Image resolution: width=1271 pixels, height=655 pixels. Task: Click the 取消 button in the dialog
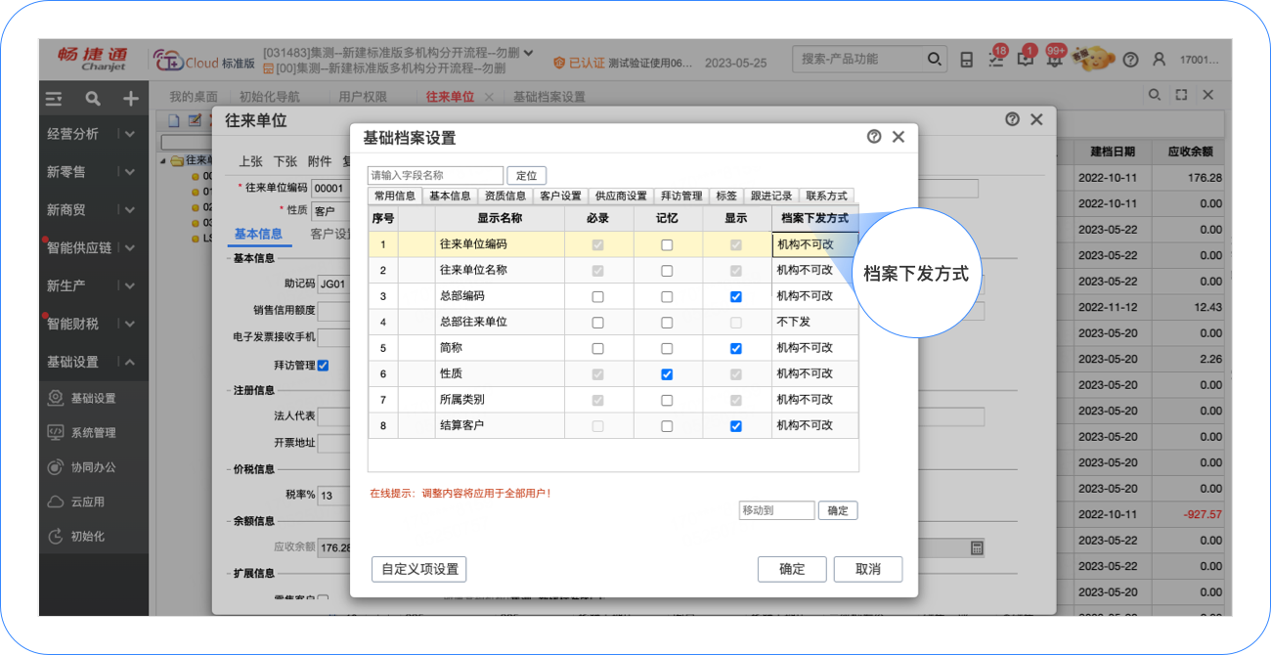click(x=867, y=569)
